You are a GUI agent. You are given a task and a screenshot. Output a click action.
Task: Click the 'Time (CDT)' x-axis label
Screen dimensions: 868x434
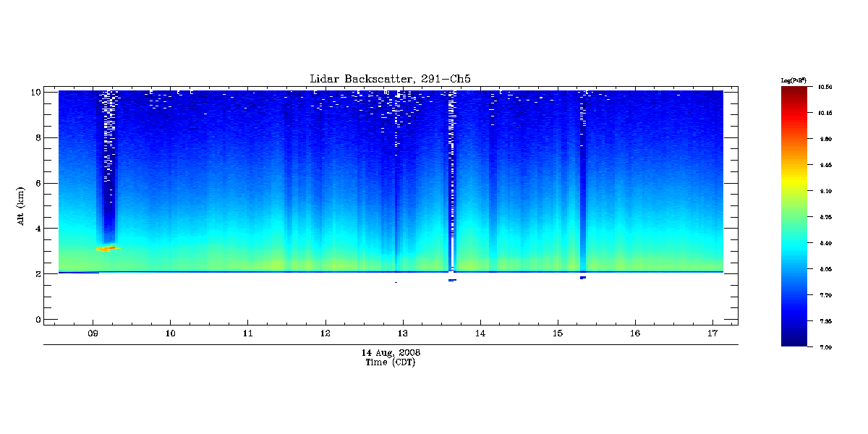391,362
